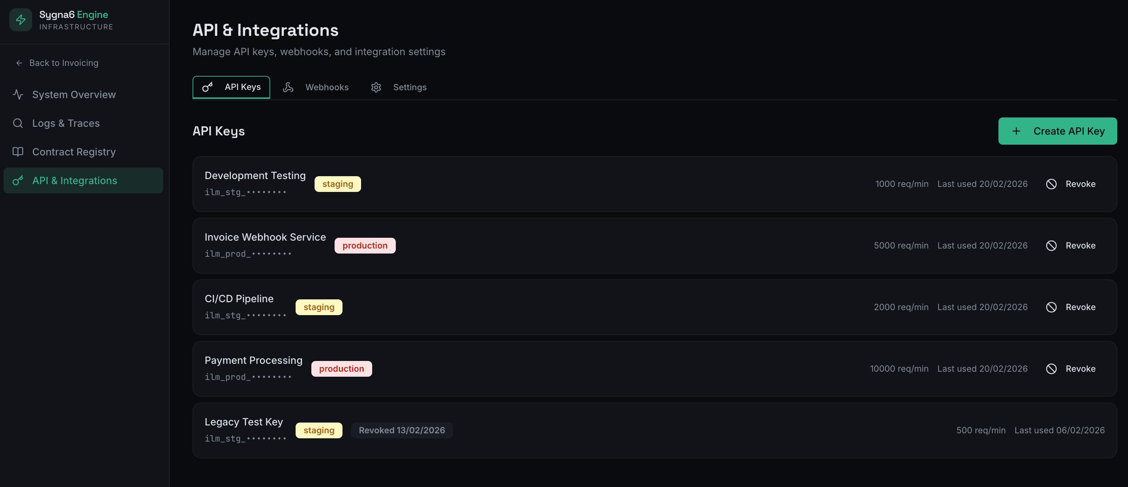Click the revoke ban icon on Development Testing row
The height and width of the screenshot is (487, 1128).
(1052, 184)
